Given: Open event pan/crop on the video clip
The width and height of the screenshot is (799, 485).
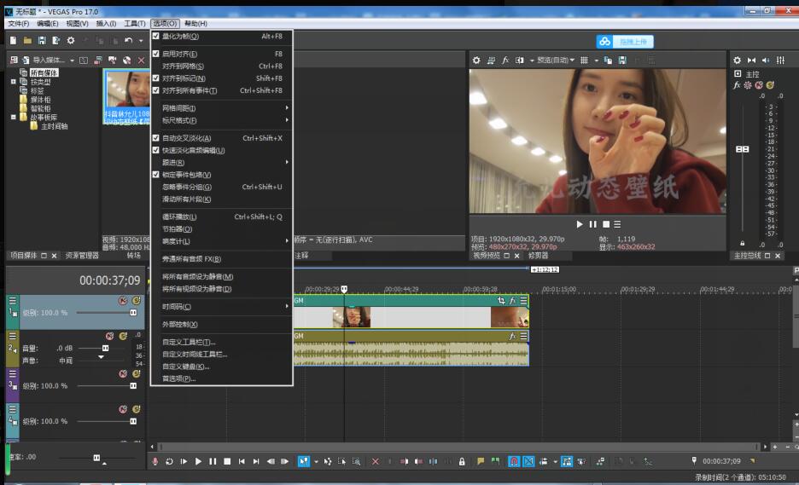Looking at the screenshot, I should coord(501,301).
